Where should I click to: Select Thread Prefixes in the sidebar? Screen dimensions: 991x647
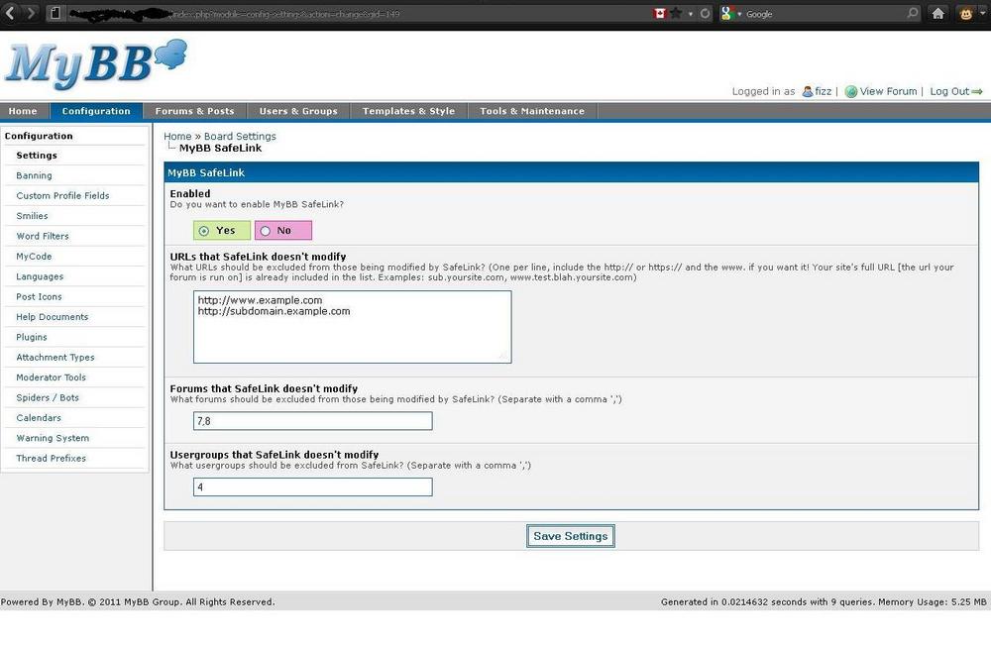[x=52, y=459]
